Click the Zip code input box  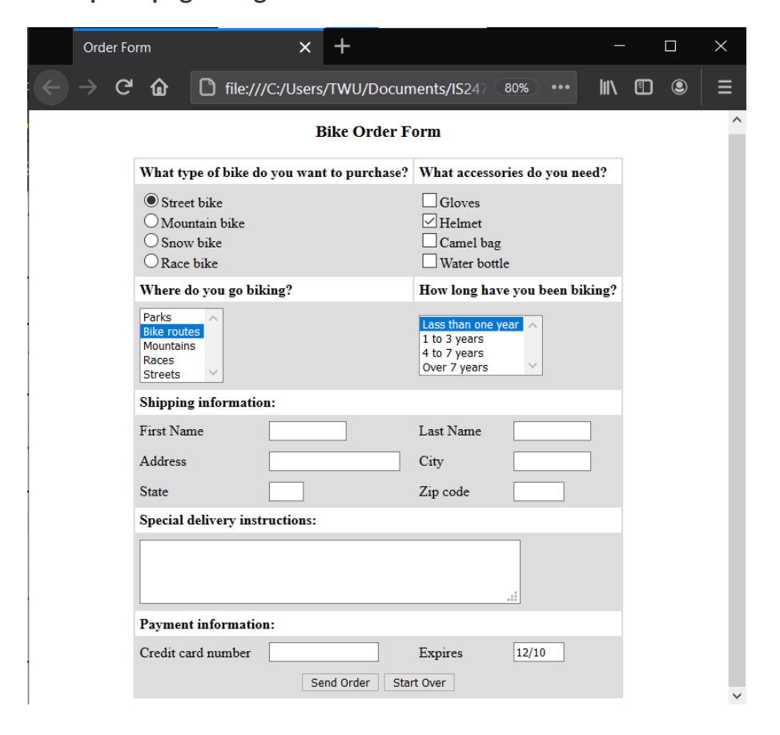[x=539, y=492]
